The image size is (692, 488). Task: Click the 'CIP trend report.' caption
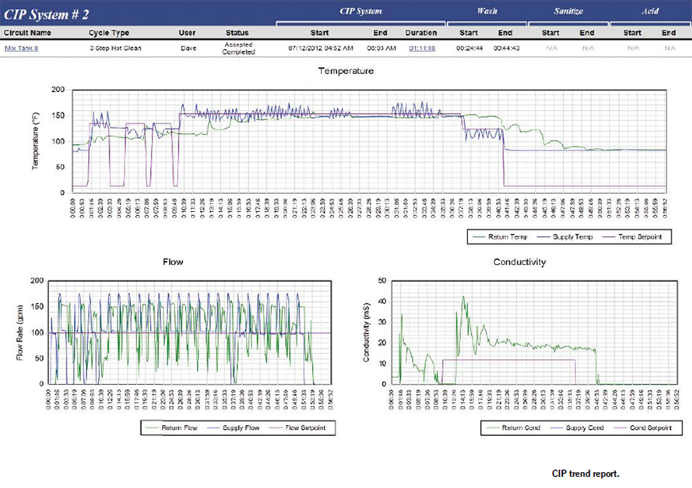pyautogui.click(x=585, y=473)
